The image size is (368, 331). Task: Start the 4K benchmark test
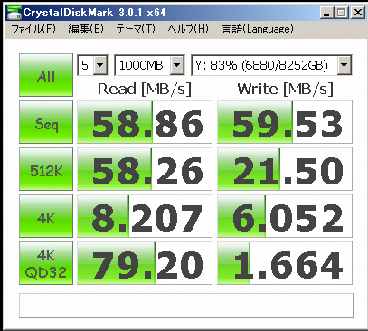46,216
